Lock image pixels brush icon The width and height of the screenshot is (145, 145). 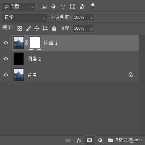point(28,28)
